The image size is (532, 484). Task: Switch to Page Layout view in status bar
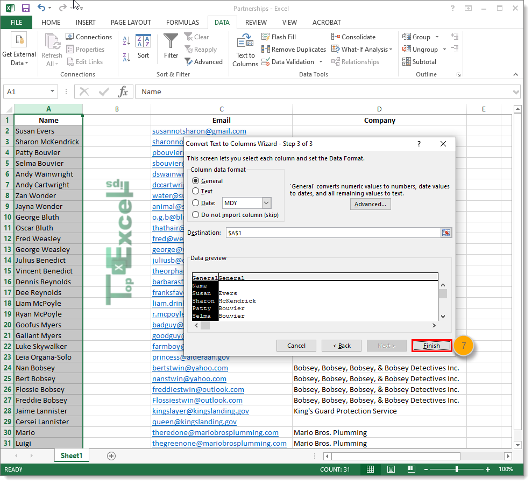pos(391,469)
